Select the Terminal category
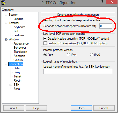This screenshot has width=118, height=113. click(14, 23)
